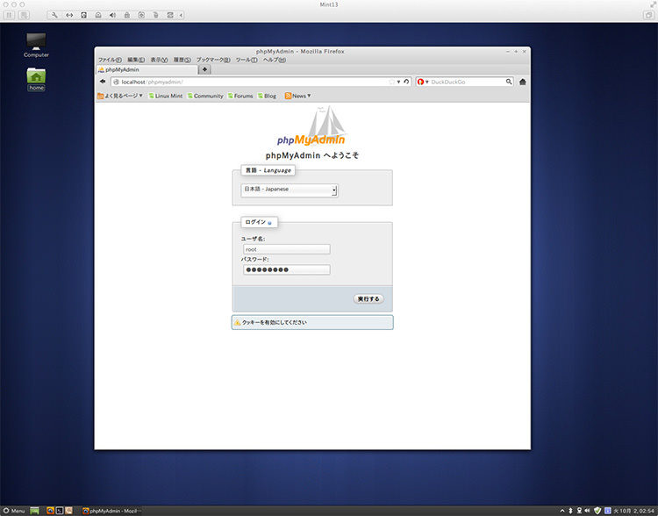Open the 表示(V) menu
The width and height of the screenshot is (658, 516).
(159, 60)
